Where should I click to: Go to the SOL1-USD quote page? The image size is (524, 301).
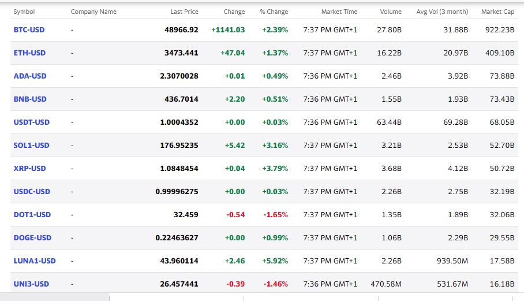32,145
